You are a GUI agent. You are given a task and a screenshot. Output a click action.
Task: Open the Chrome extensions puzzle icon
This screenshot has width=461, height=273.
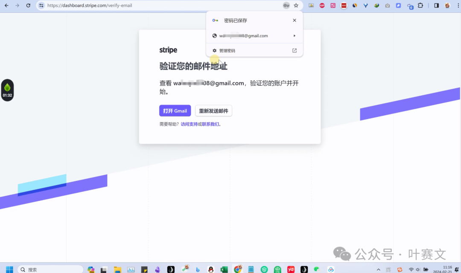coord(420,6)
